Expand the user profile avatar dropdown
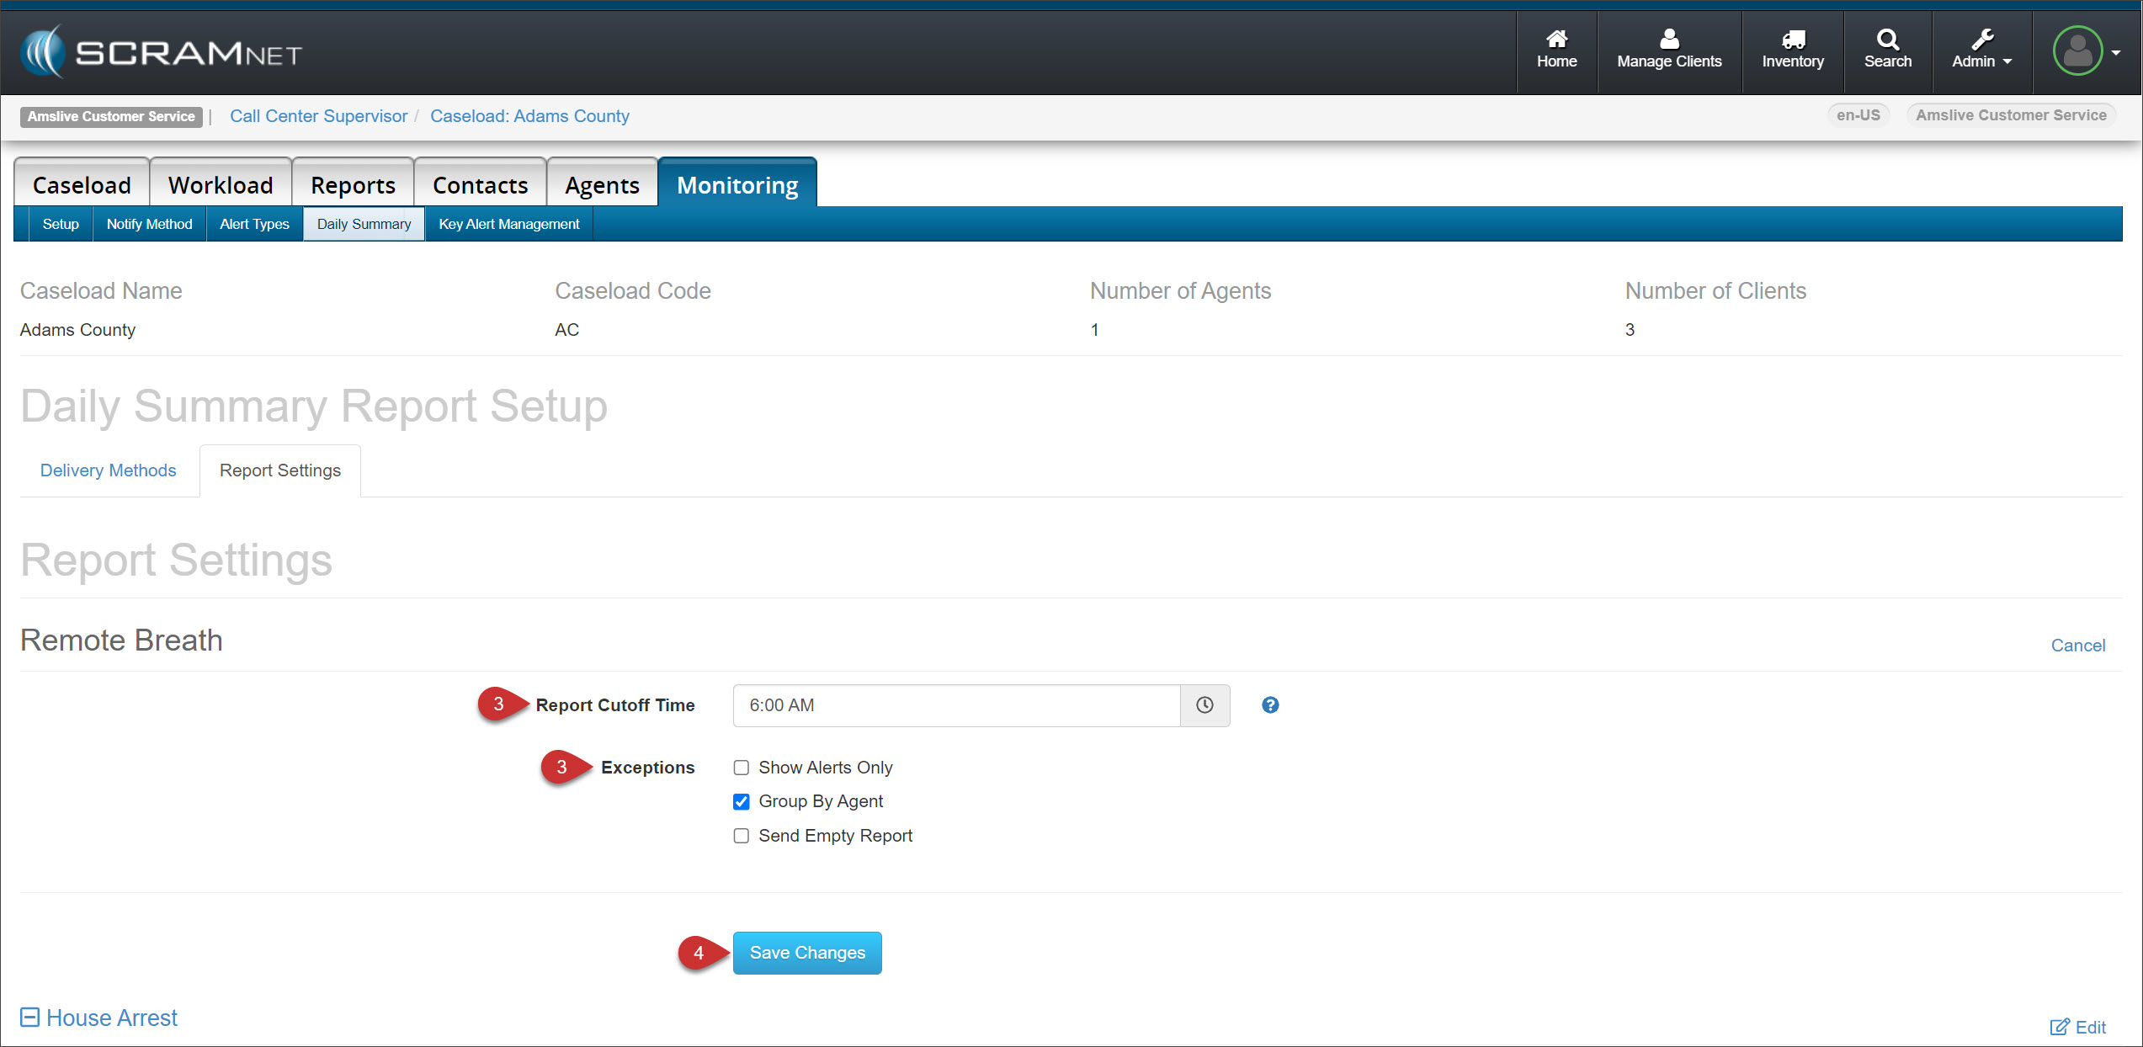Image resolution: width=2143 pixels, height=1047 pixels. pyautogui.click(x=2086, y=51)
